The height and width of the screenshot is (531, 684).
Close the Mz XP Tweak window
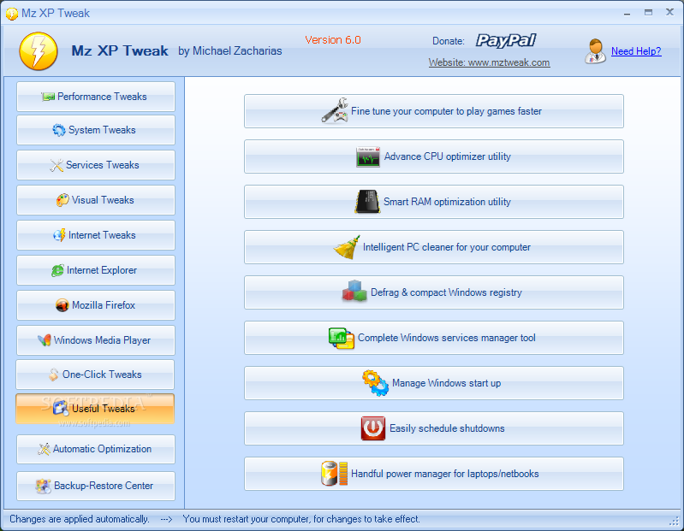point(669,12)
